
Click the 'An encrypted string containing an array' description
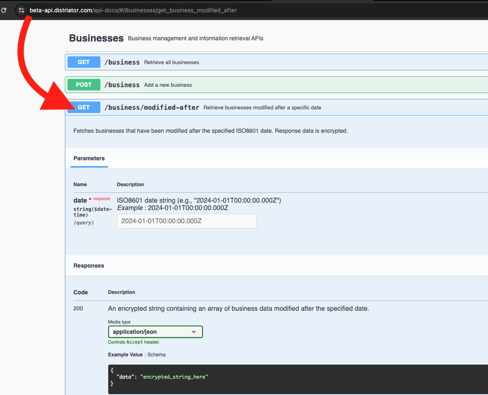tap(238, 309)
